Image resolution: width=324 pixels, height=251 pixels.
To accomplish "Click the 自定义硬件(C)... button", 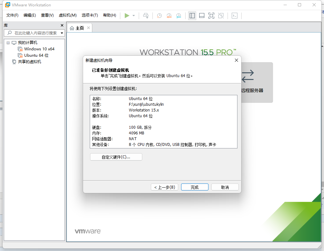I will pyautogui.click(x=116, y=157).
